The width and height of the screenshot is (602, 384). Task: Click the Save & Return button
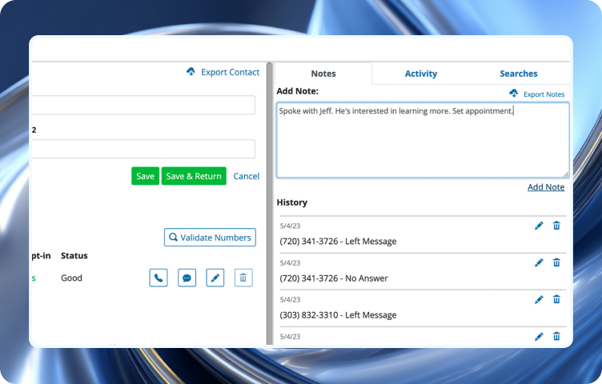pyautogui.click(x=194, y=176)
